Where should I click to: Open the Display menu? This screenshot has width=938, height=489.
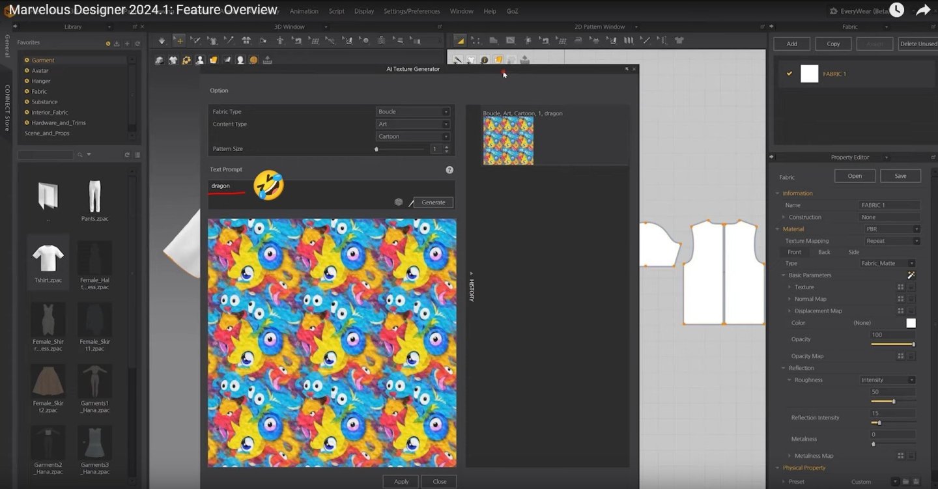point(364,11)
